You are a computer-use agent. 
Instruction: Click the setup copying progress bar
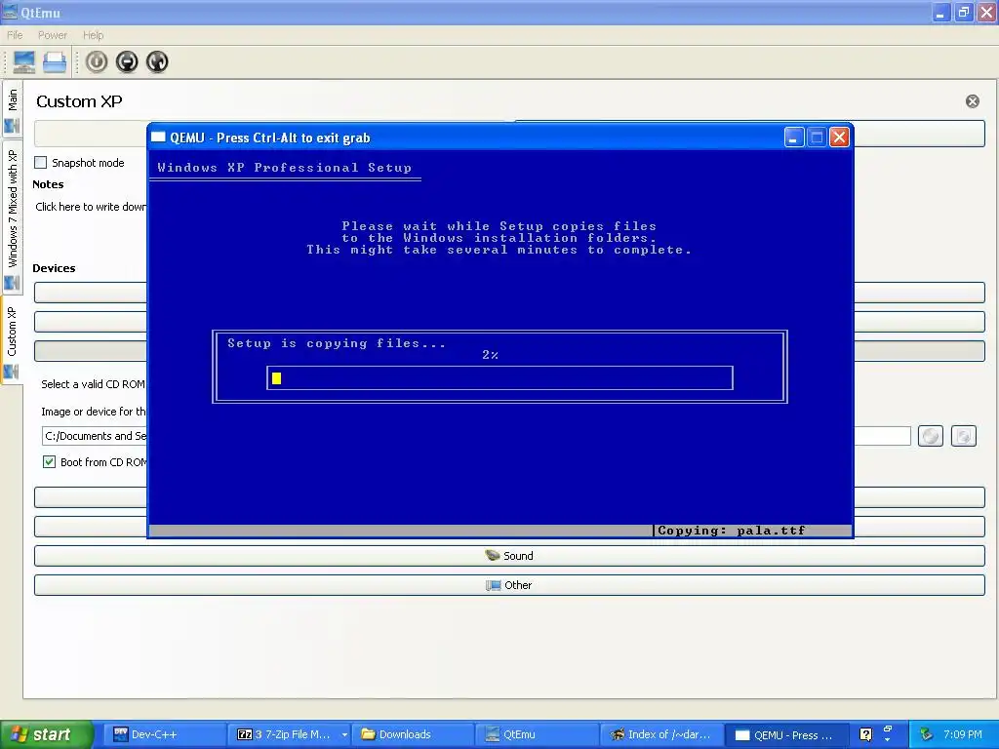click(x=500, y=378)
